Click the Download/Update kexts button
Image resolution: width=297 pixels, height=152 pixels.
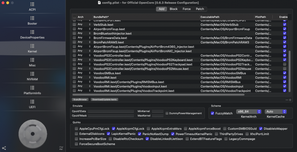point(104,100)
